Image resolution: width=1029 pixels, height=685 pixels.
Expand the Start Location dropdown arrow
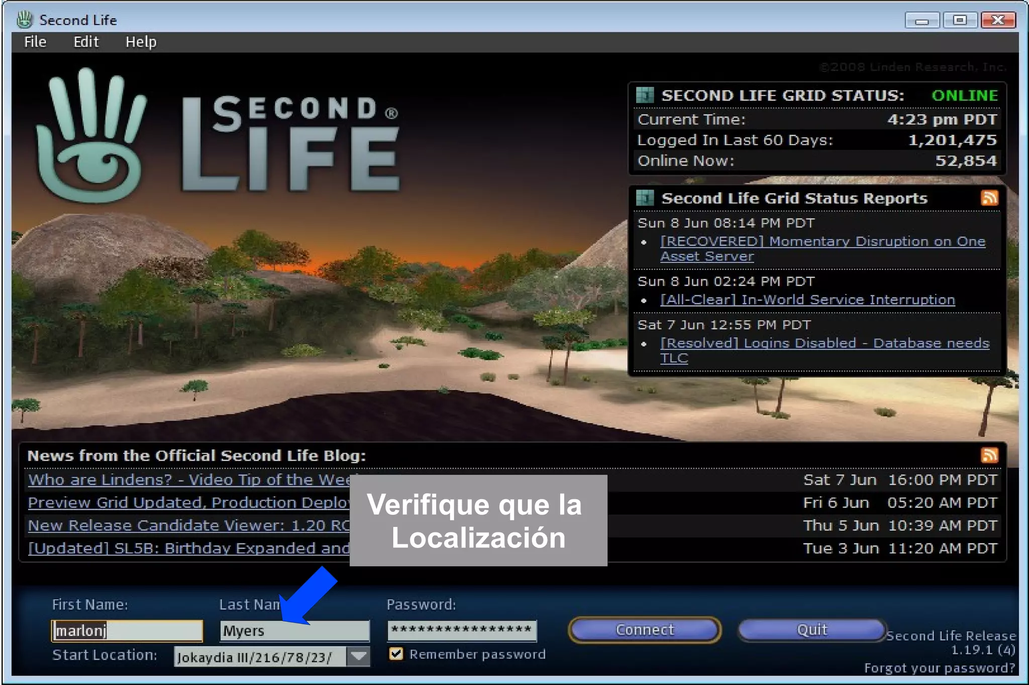(x=358, y=656)
